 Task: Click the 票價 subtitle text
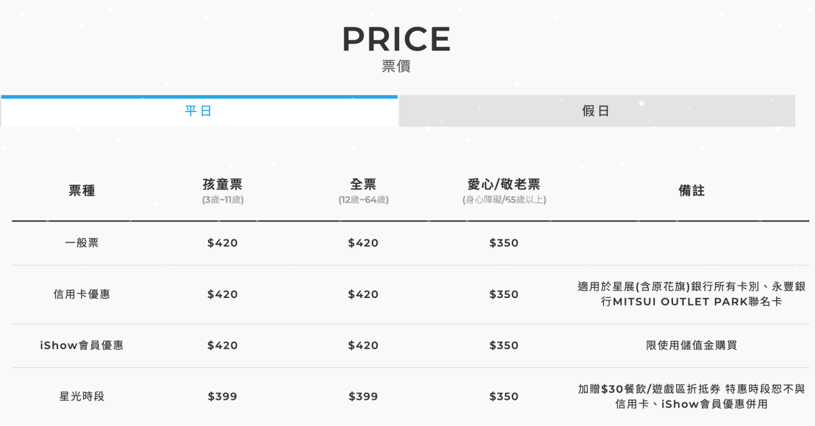[396, 66]
